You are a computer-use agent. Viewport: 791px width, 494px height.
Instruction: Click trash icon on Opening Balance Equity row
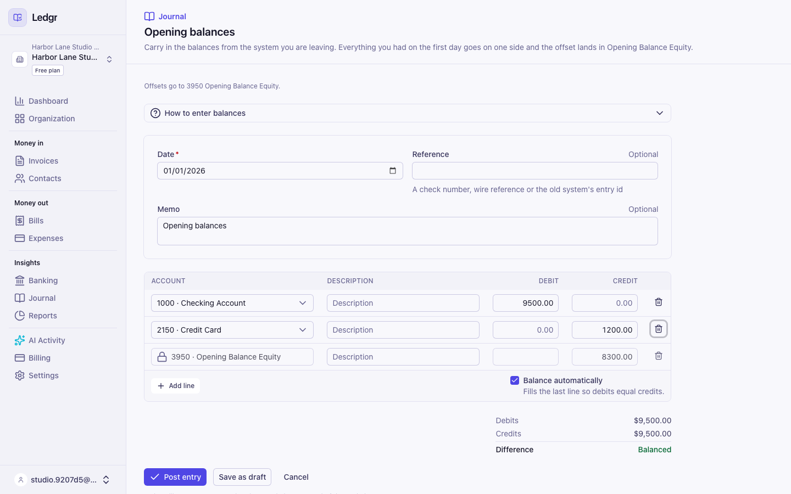tap(659, 356)
